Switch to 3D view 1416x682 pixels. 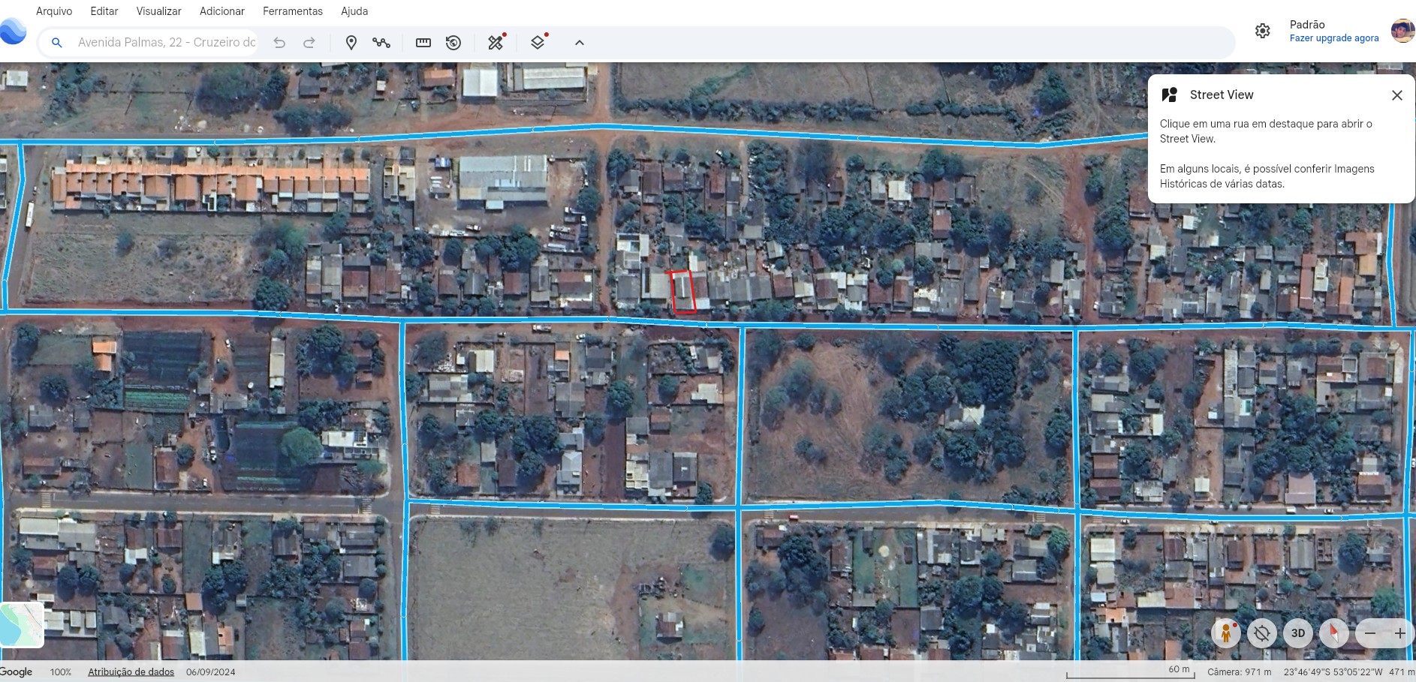[1298, 633]
